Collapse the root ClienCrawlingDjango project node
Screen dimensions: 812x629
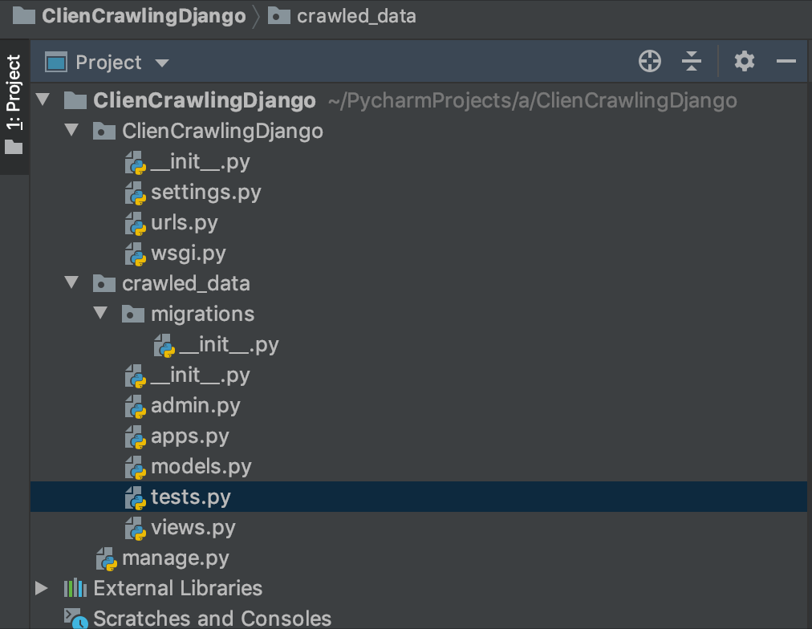(x=43, y=99)
